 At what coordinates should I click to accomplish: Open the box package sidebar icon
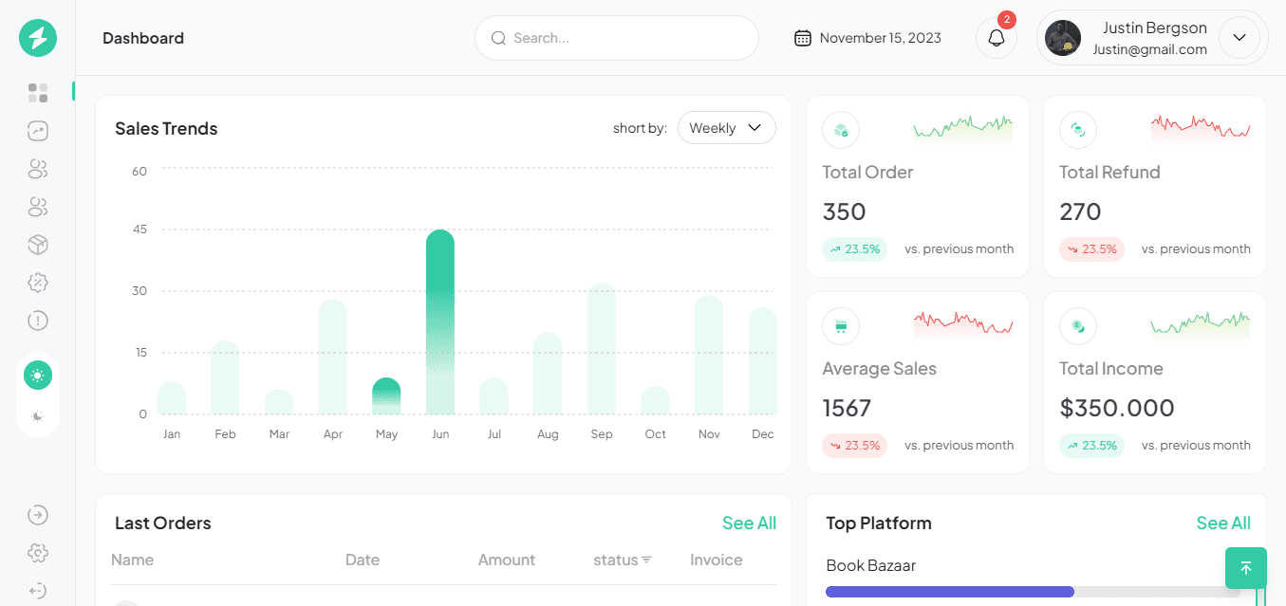click(x=38, y=245)
